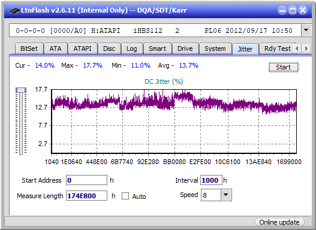Select the Disc tab
Screen dimensions: 316x230
click(x=109, y=49)
